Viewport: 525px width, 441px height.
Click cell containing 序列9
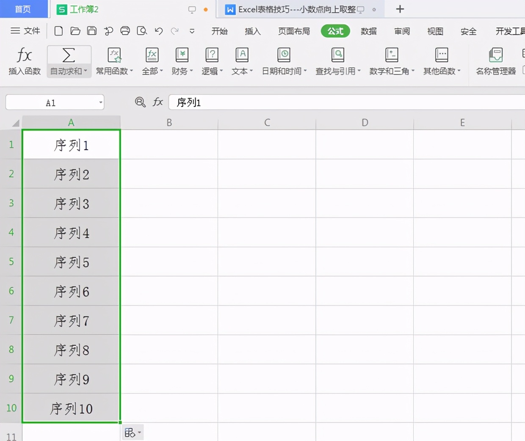[71, 379]
